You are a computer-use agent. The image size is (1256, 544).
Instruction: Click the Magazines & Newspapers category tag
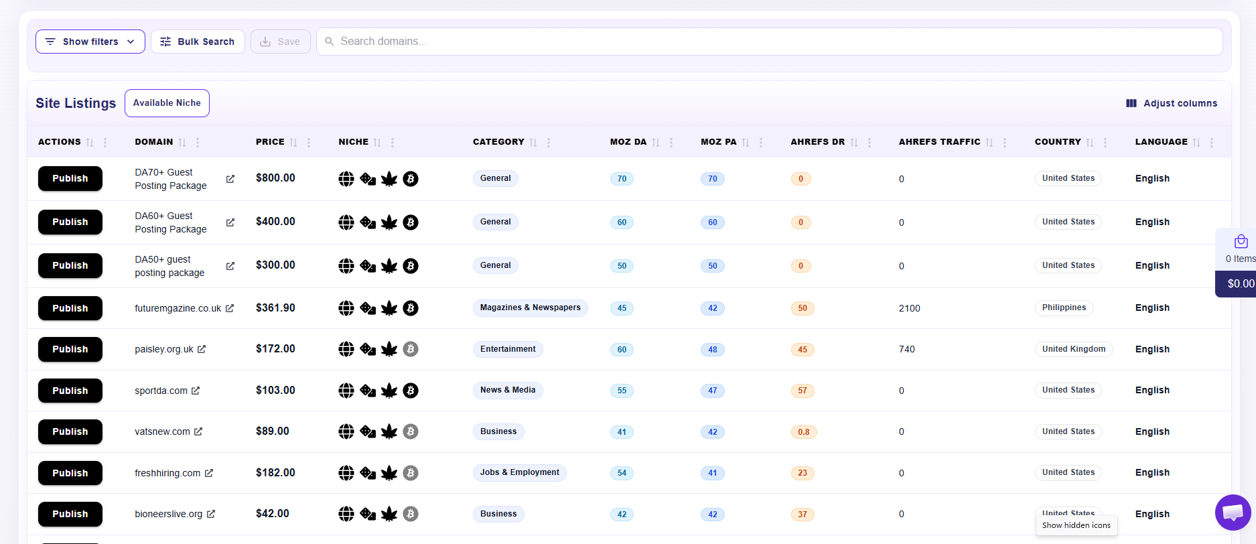click(531, 308)
